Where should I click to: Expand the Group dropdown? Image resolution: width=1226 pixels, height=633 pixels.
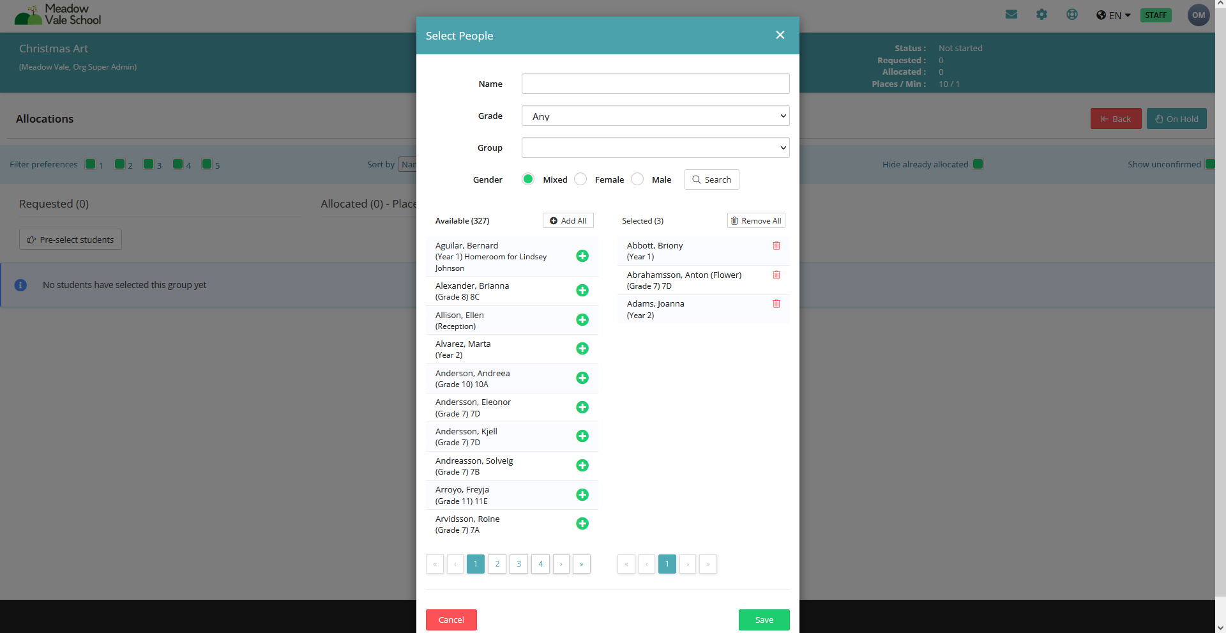tap(655, 148)
